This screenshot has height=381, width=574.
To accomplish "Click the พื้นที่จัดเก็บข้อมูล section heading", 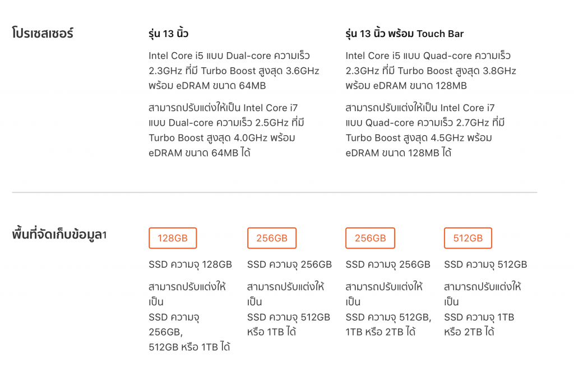I will coord(57,234).
